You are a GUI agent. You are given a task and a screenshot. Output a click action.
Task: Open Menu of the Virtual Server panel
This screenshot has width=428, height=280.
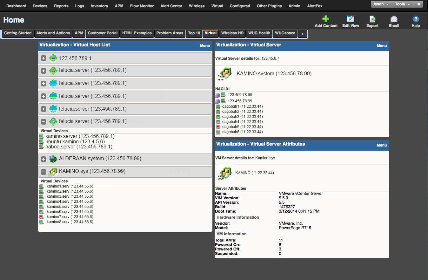pos(382,46)
